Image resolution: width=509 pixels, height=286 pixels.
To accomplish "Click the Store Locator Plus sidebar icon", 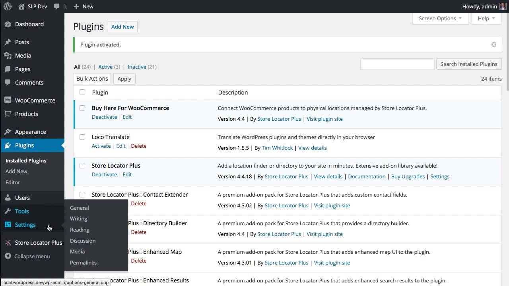I will 8,243.
